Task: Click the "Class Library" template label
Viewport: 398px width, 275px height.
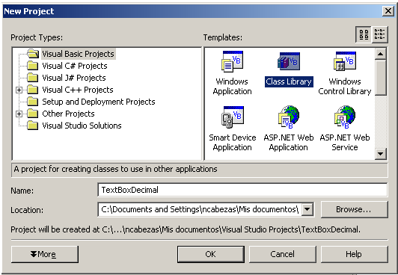Action: [x=289, y=81]
